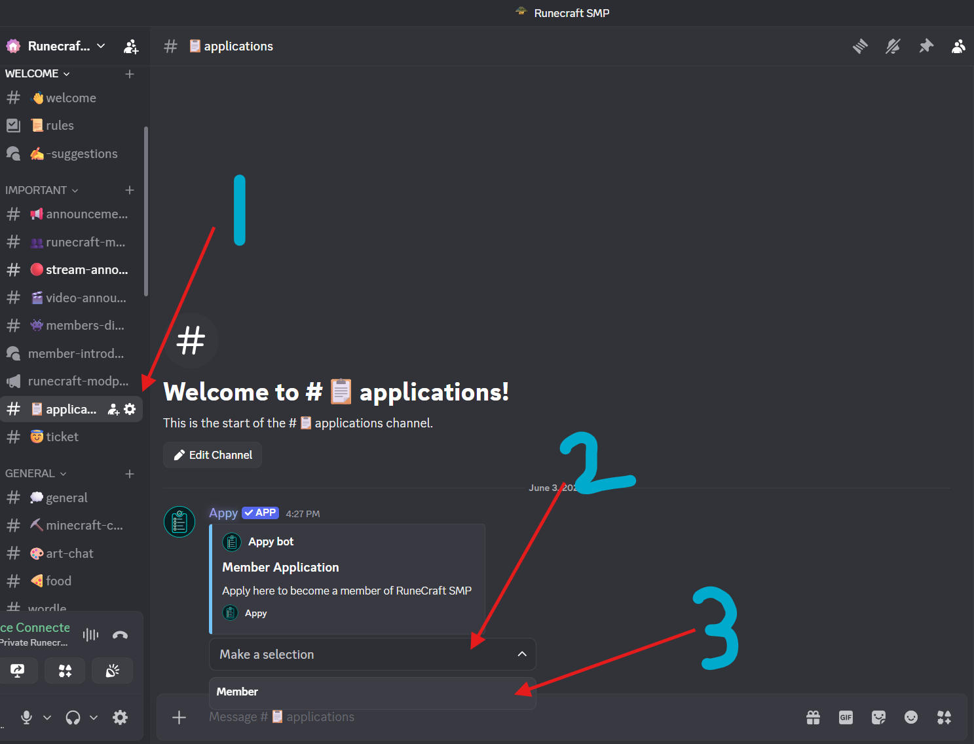The image size is (974, 744).
Task: Click Appy bot embed author name
Action: (x=271, y=541)
